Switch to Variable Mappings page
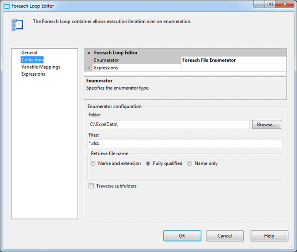This screenshot has width=297, height=252. [x=41, y=67]
